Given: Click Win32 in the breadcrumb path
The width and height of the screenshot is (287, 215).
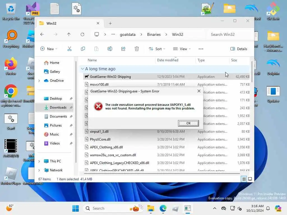Looking at the screenshot, I should (177, 34).
